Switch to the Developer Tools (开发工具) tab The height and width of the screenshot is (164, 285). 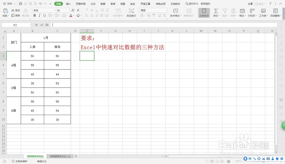point(145,4)
